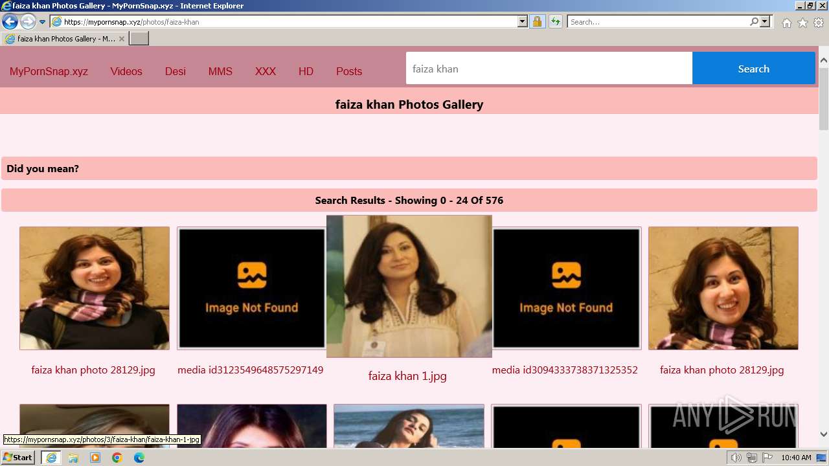Open media id3123549648575297149 caption link
The image size is (829, 466).
click(251, 370)
